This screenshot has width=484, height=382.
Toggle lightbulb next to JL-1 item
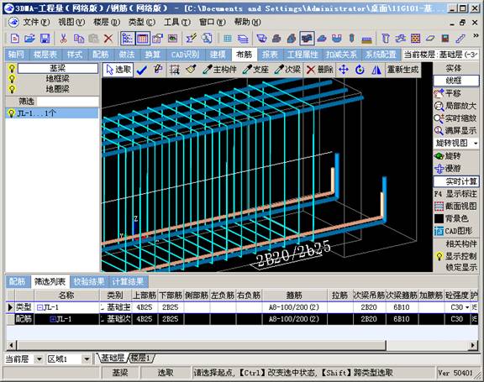11,113
